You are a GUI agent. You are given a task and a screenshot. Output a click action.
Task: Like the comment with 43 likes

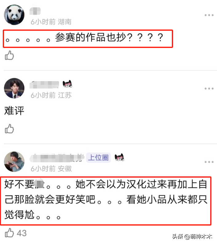9,233
